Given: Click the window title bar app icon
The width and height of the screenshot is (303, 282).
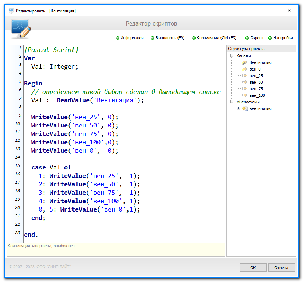Looking at the screenshot, I should coord(11,11).
